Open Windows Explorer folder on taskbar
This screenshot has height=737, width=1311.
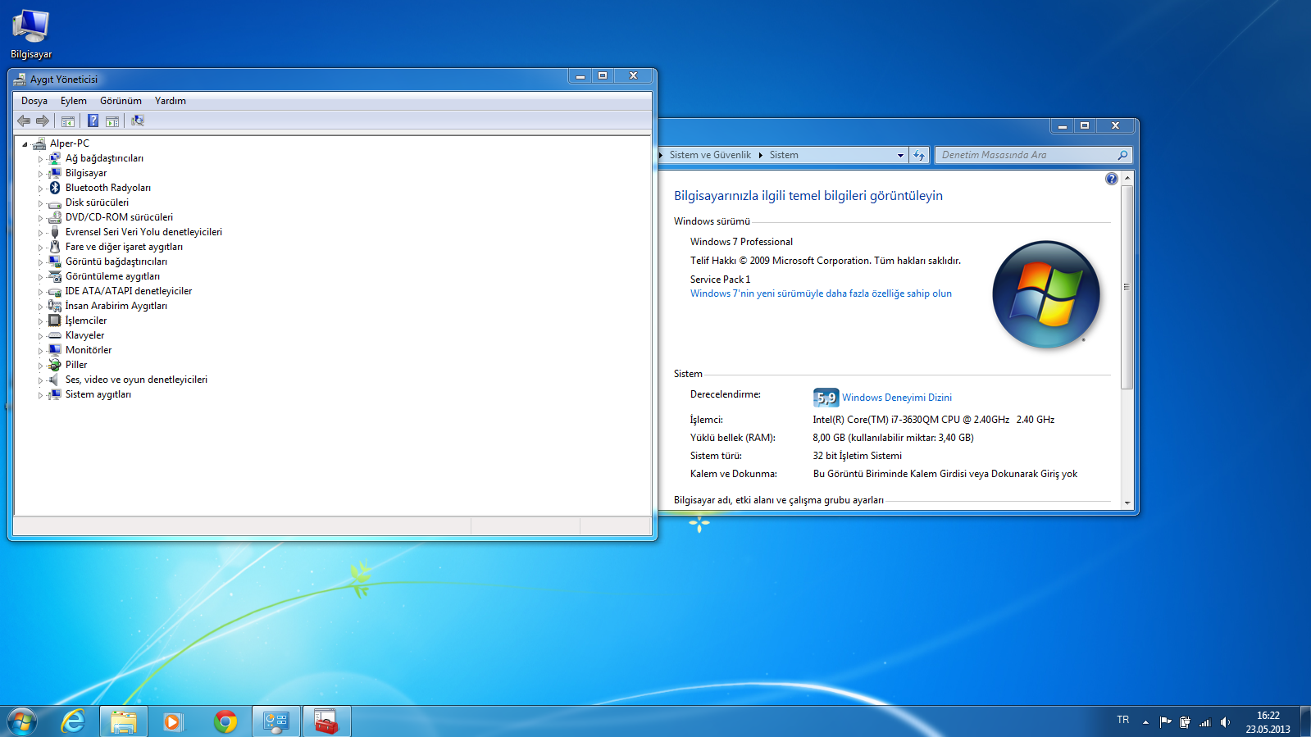(x=124, y=721)
